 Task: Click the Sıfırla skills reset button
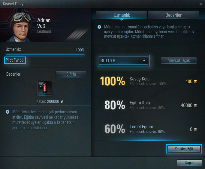pyautogui.click(x=71, y=74)
